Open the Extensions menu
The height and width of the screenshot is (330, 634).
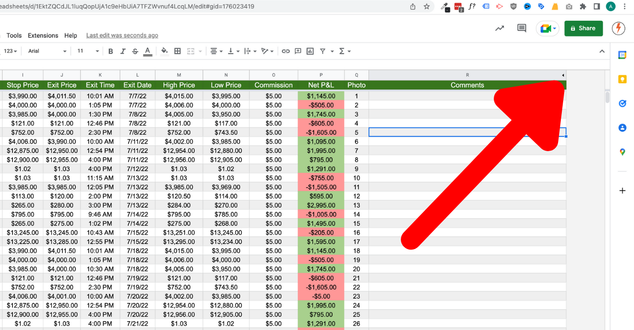coord(43,36)
